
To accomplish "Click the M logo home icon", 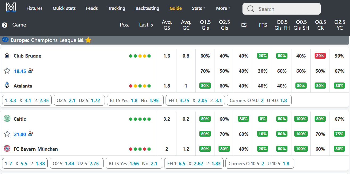I will [11, 7].
